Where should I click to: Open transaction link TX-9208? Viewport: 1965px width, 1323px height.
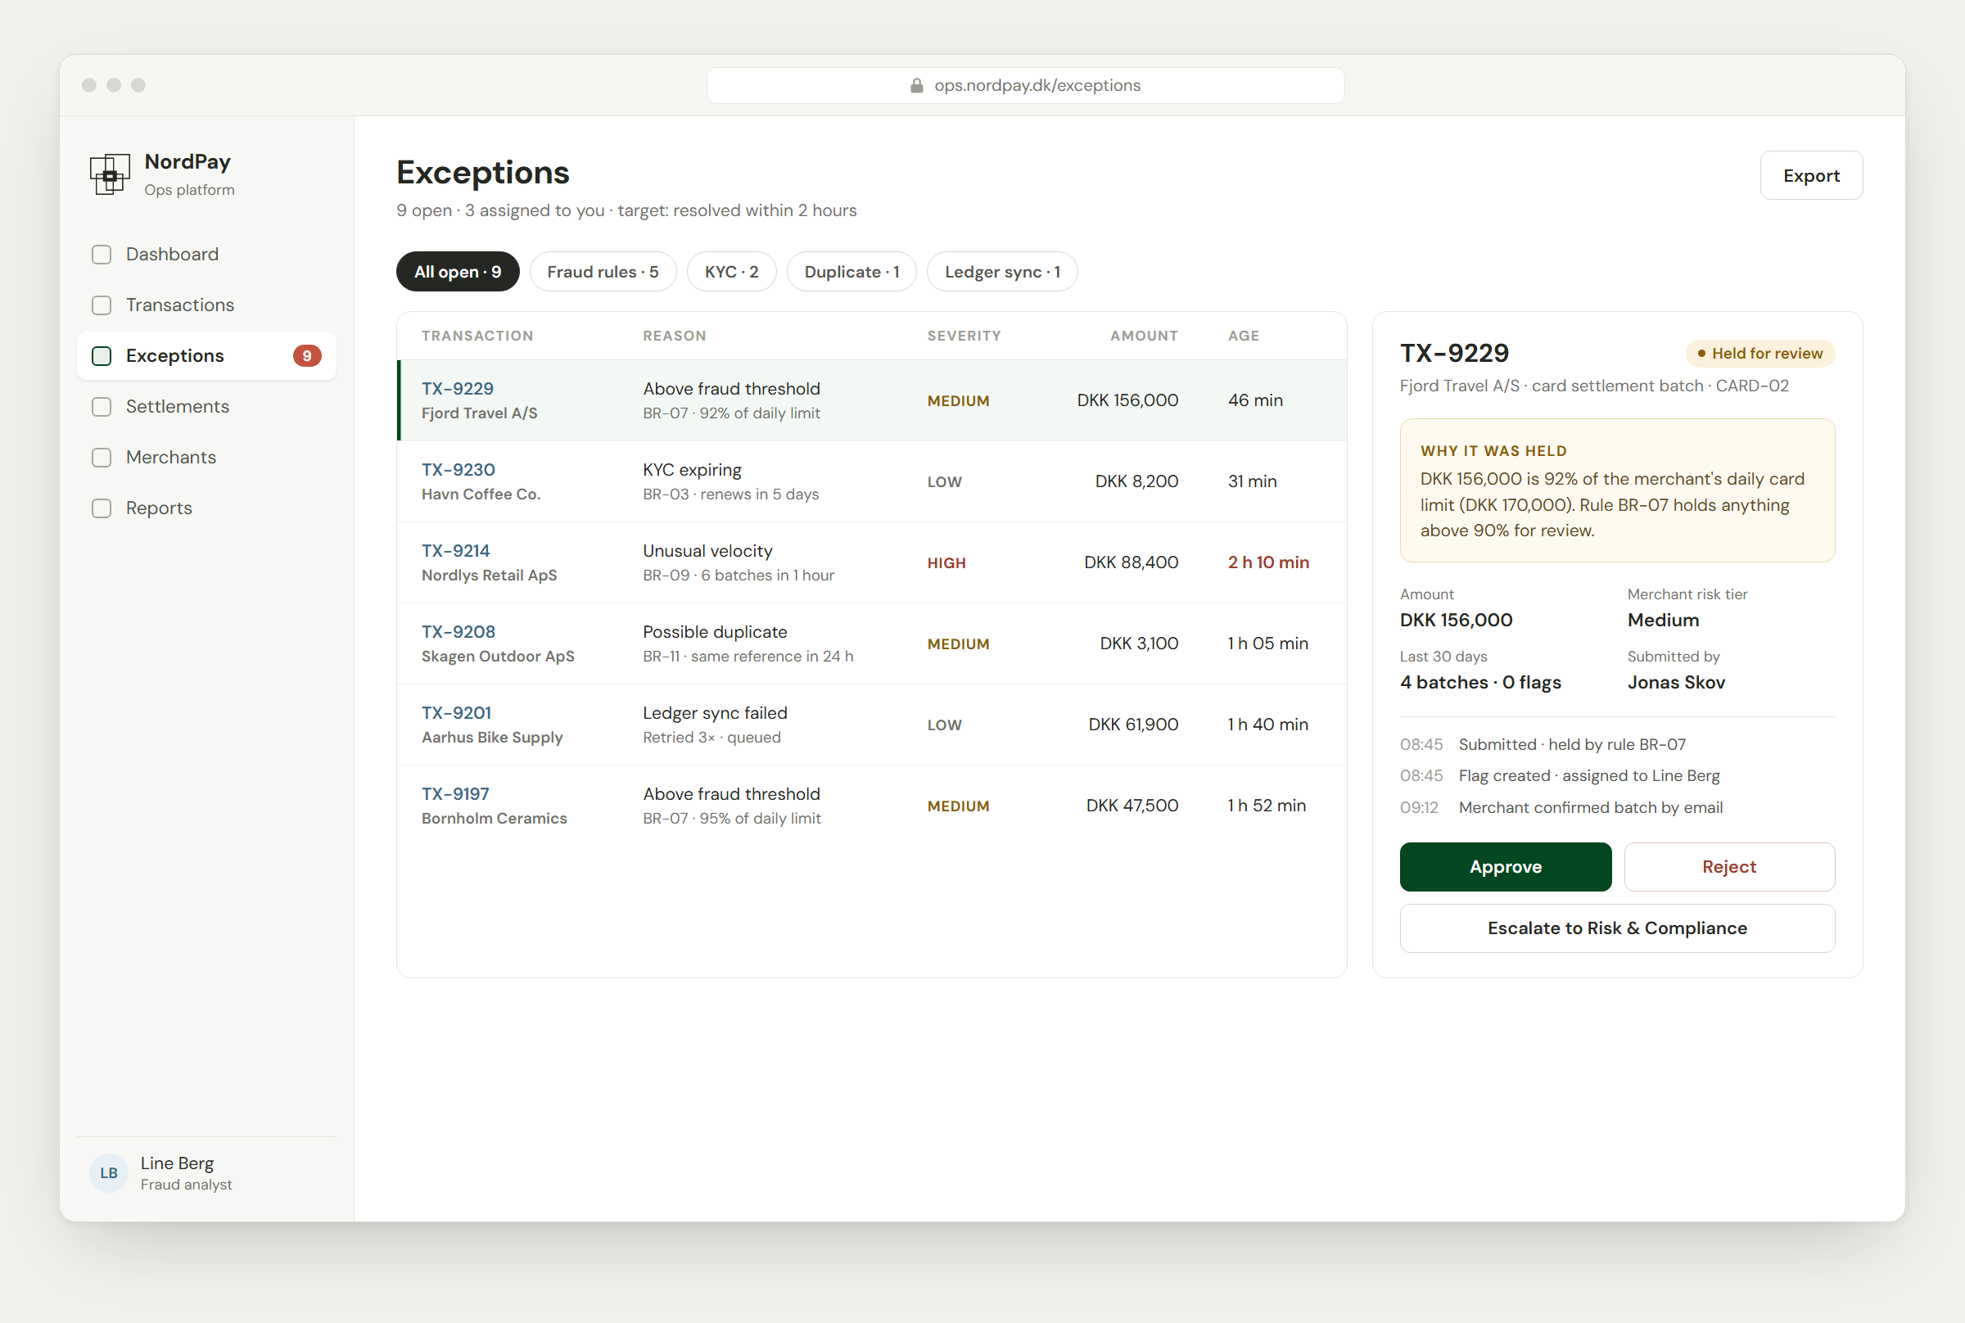click(x=458, y=631)
